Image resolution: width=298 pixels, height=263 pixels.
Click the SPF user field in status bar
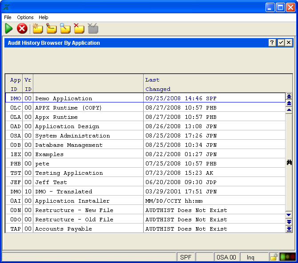[x=185, y=257]
